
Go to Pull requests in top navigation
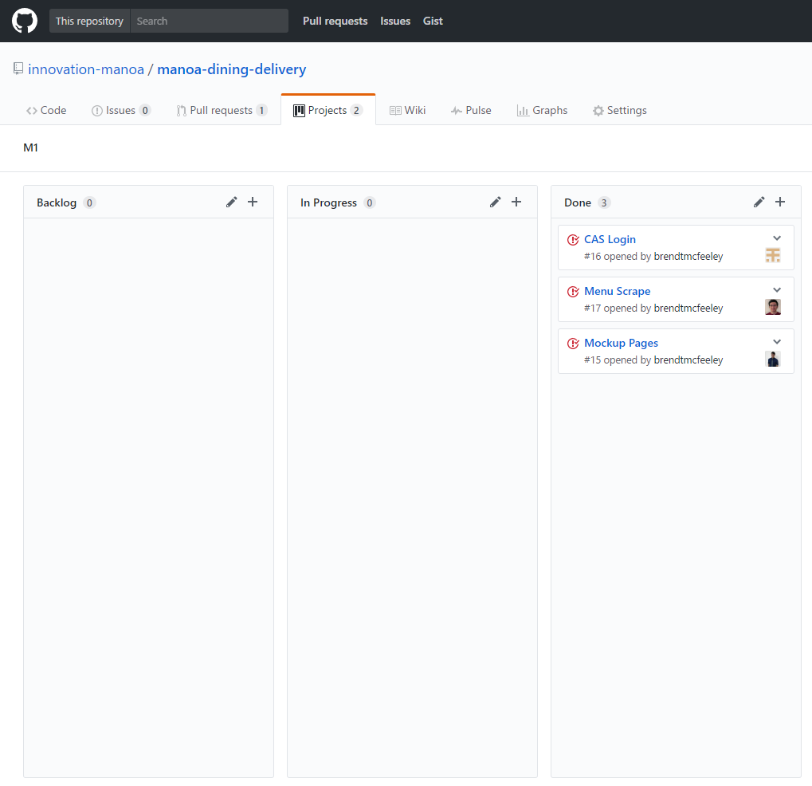click(335, 22)
